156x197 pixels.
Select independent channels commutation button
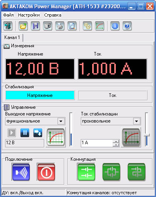86,172
